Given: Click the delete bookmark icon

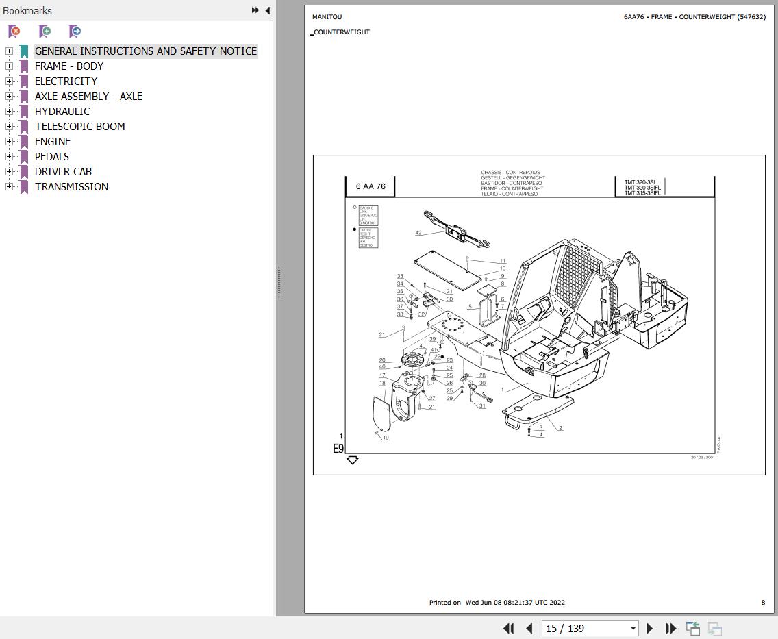Looking at the screenshot, I should point(14,32).
